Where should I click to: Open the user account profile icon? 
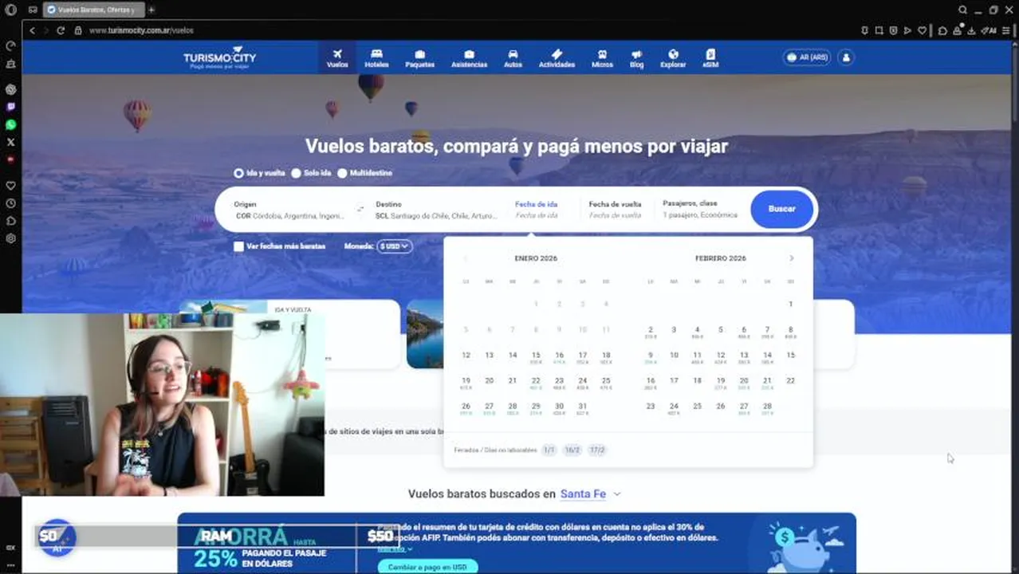click(846, 57)
